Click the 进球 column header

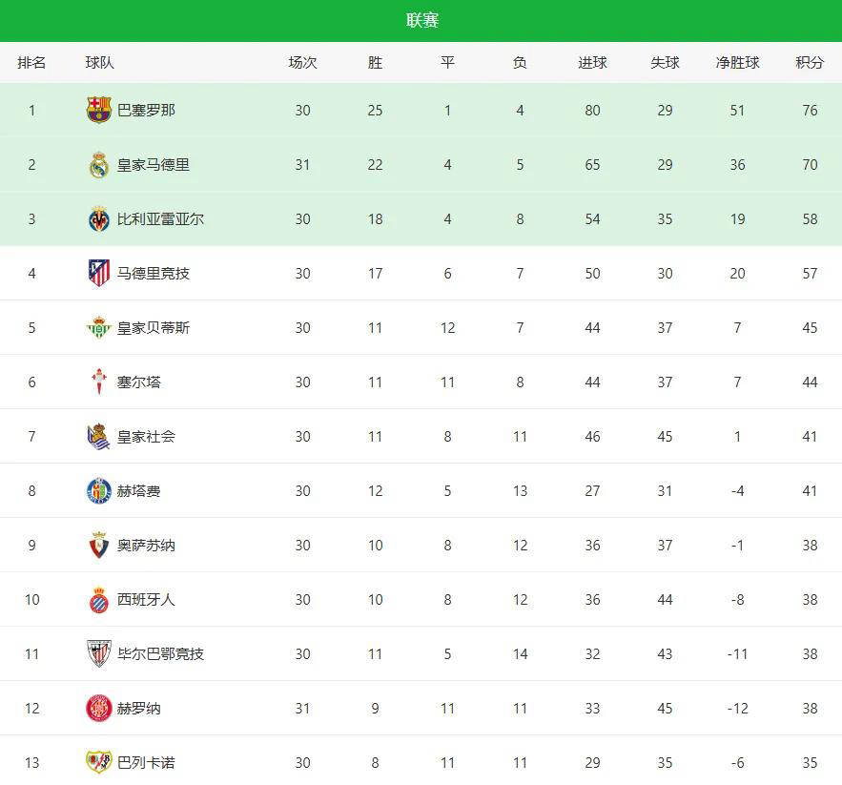(592, 63)
